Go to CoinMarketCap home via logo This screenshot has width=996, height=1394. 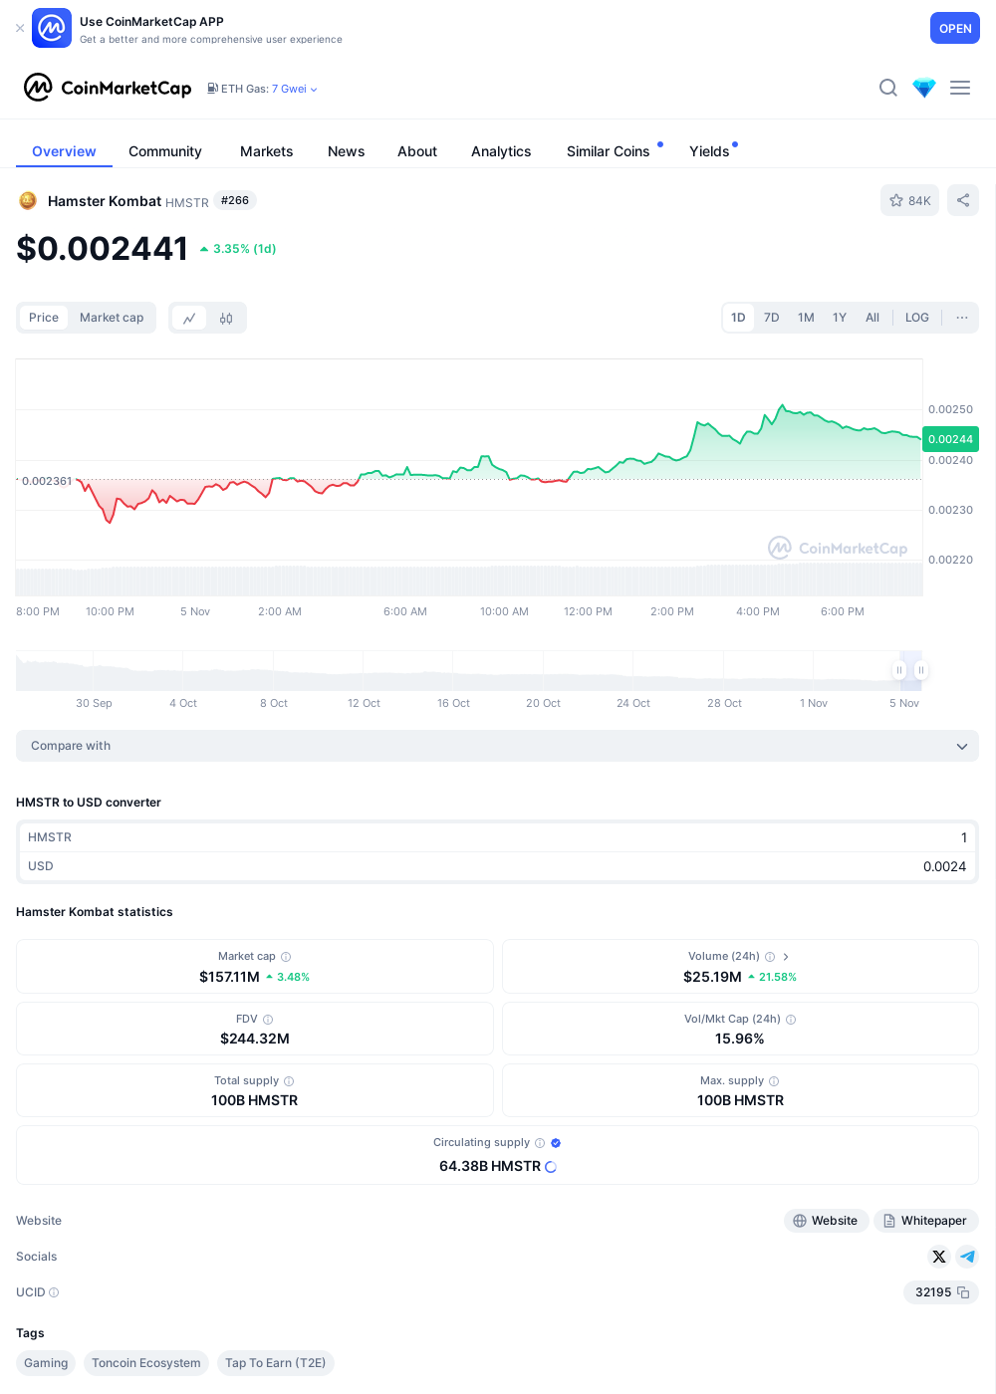108,88
